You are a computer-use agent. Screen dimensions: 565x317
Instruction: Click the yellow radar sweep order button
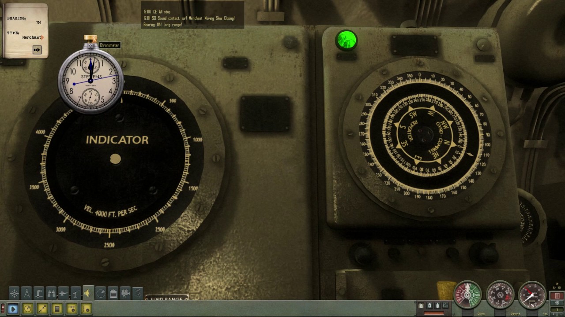[27, 309]
